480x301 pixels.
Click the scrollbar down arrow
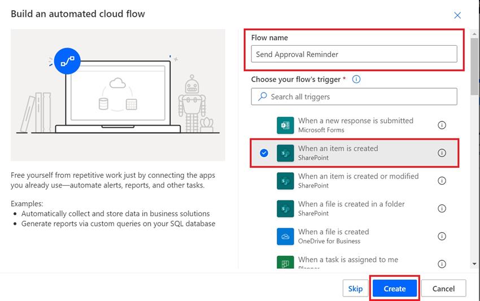click(474, 264)
